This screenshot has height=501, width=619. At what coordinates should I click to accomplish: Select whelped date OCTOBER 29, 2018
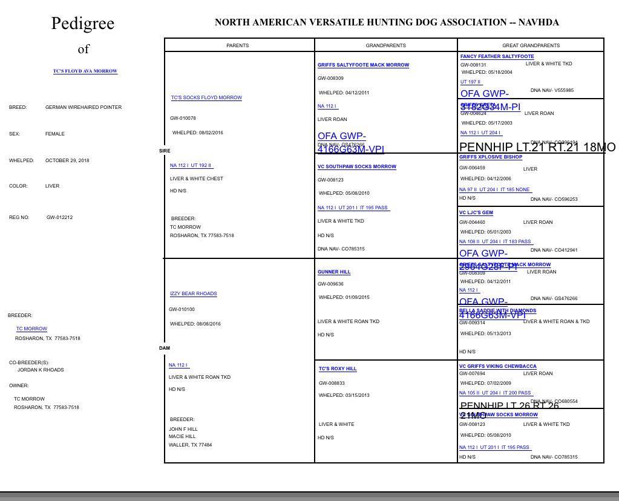67,160
